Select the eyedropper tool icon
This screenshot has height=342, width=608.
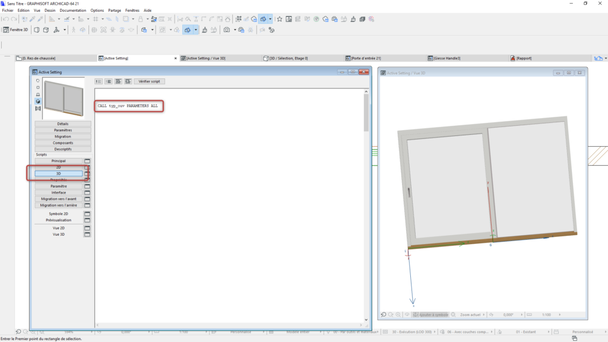pyautogui.click(x=32, y=18)
